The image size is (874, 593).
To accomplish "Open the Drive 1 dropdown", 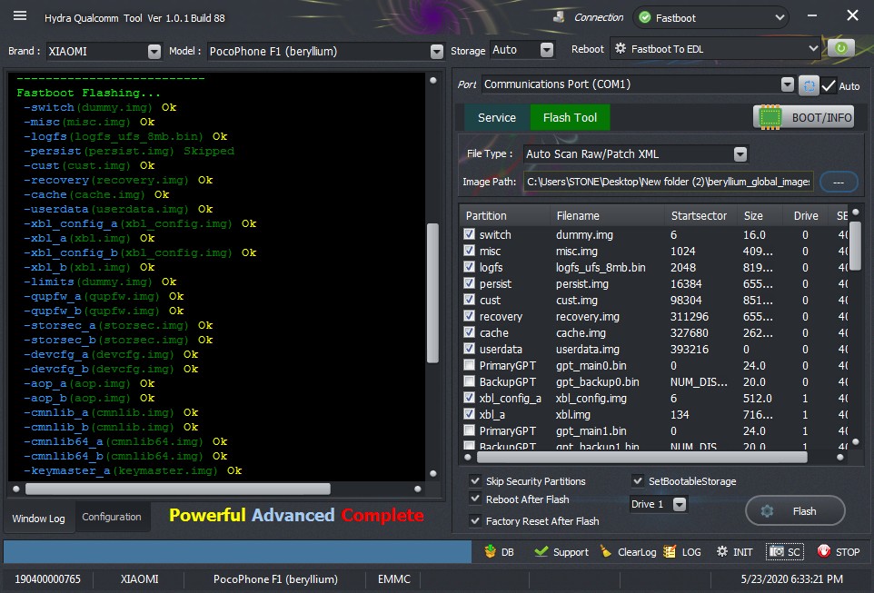I will [680, 504].
